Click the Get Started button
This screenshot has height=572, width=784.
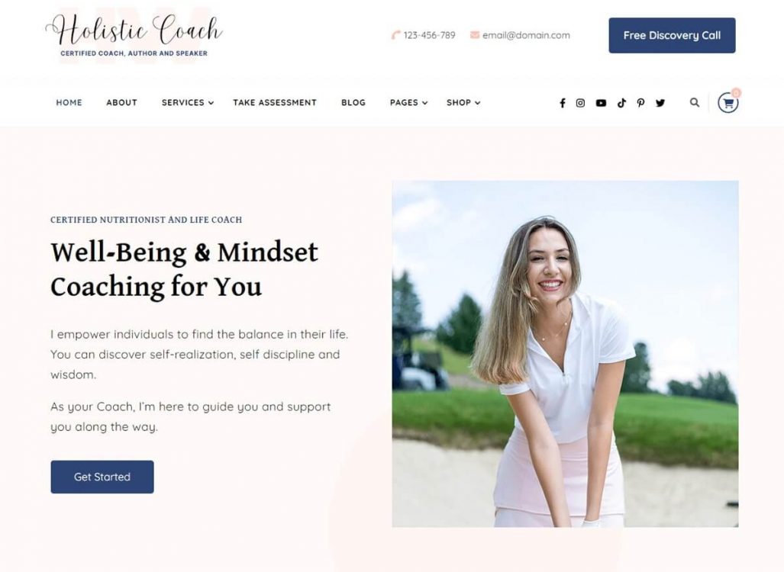coord(102,477)
